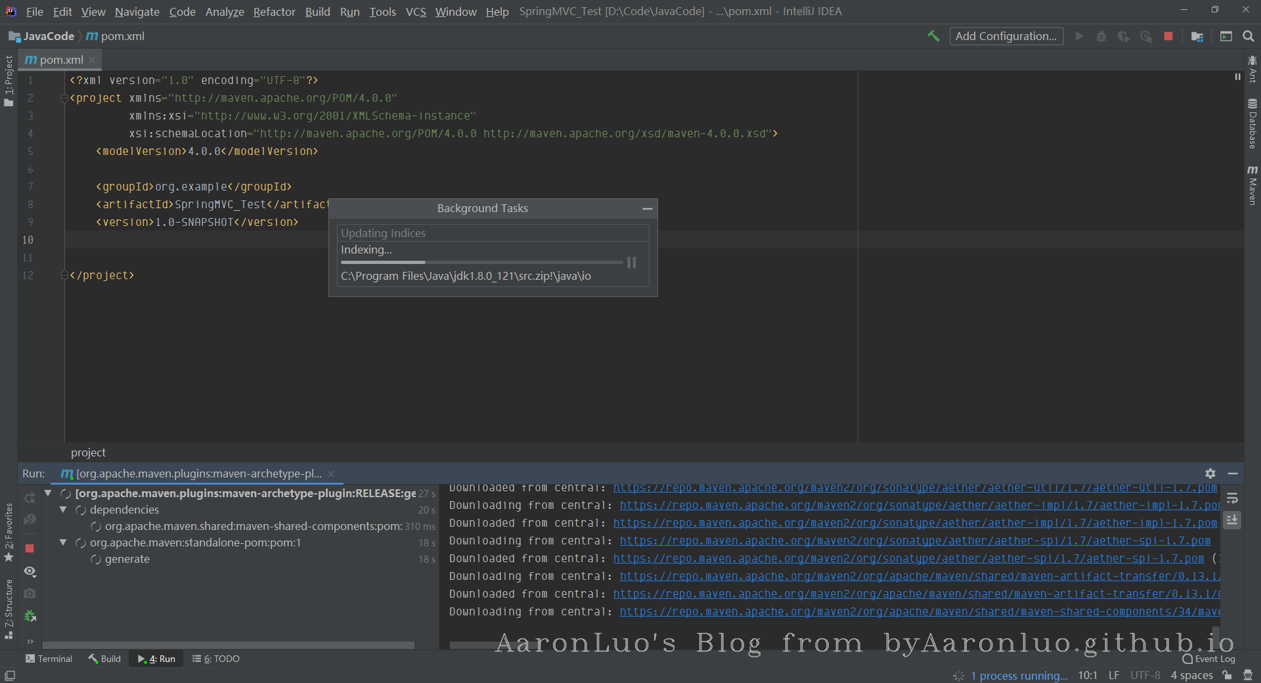
Task: Switch to the 6: TODO tool tab
Action: click(216, 659)
